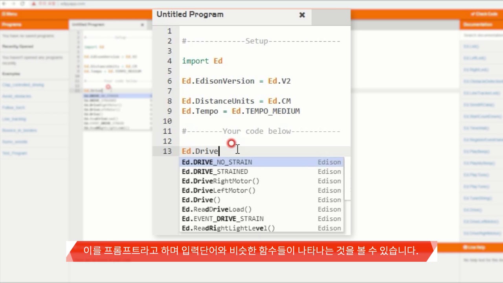
Task: Open Ed.PlayMyBeep() documentation entry
Action: (479, 164)
